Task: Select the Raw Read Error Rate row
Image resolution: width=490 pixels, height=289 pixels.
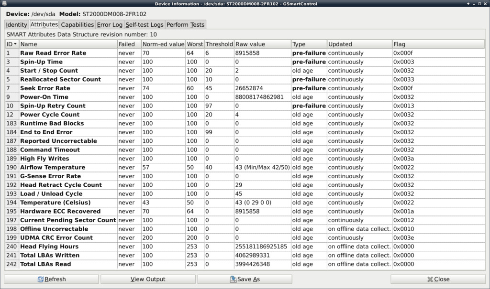Action: [x=53, y=53]
